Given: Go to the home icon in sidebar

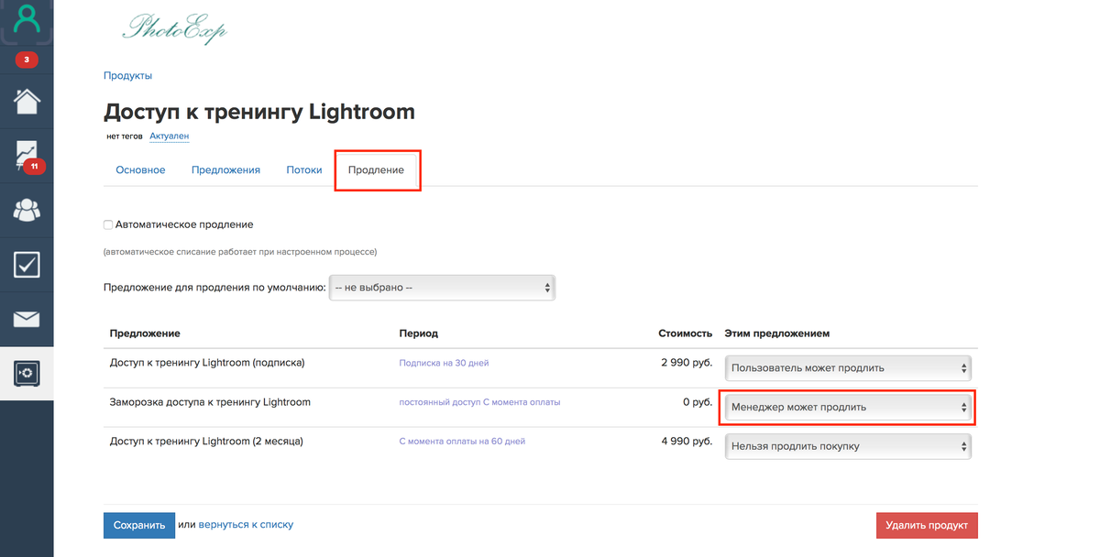Looking at the screenshot, I should pyautogui.click(x=27, y=100).
